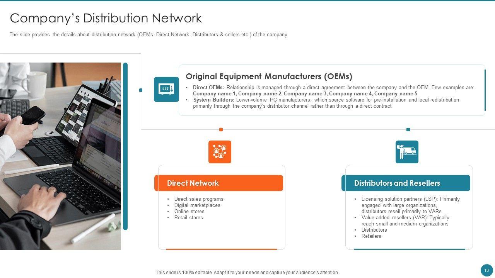Click the teal connector dot above Distributors icon
The width and height of the screenshot is (495, 278).
408,130
